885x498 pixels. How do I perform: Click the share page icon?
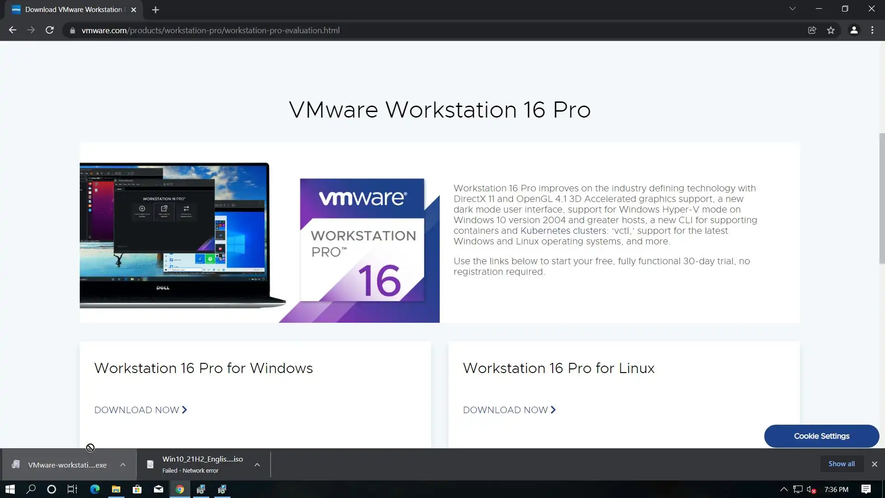point(812,30)
